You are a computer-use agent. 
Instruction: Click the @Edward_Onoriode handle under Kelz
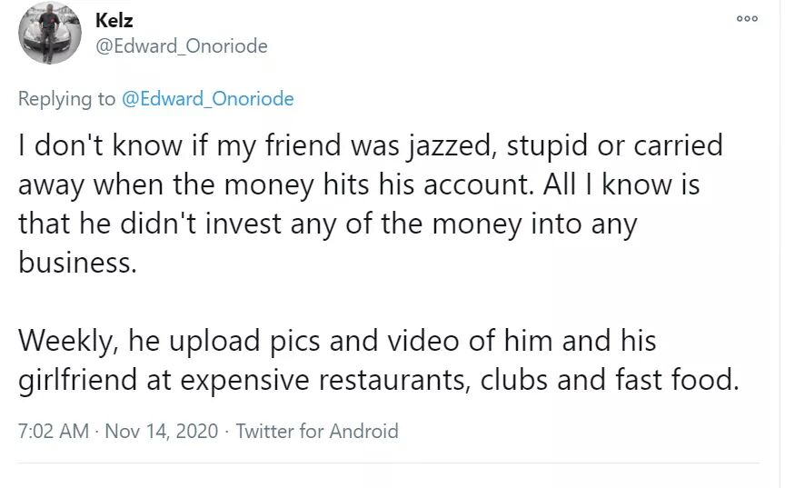pyautogui.click(x=182, y=45)
